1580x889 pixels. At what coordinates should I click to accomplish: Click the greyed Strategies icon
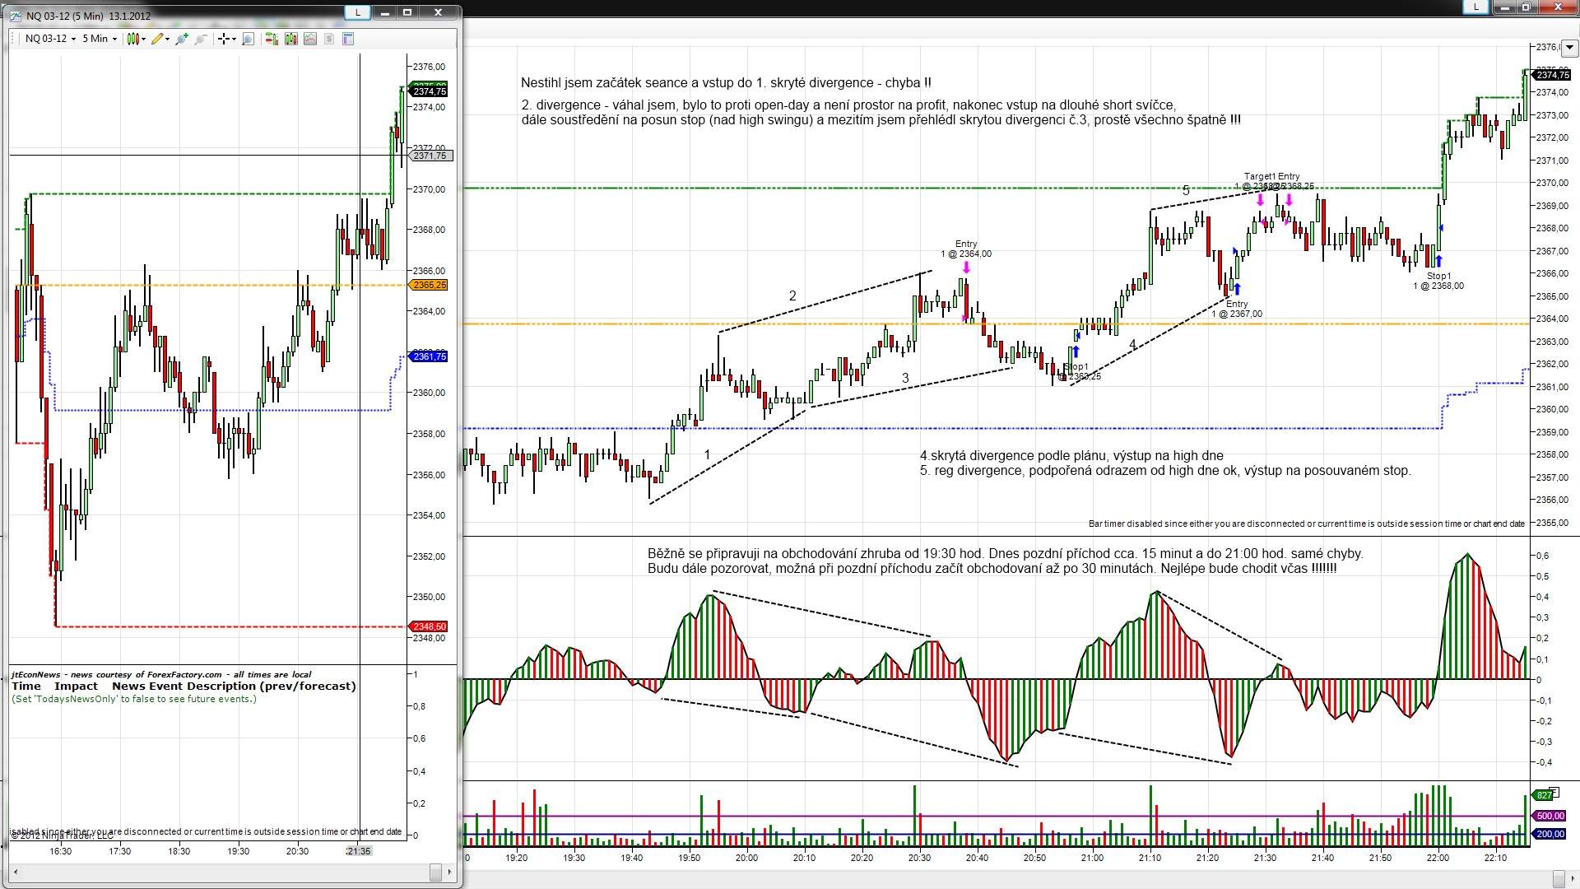329,39
